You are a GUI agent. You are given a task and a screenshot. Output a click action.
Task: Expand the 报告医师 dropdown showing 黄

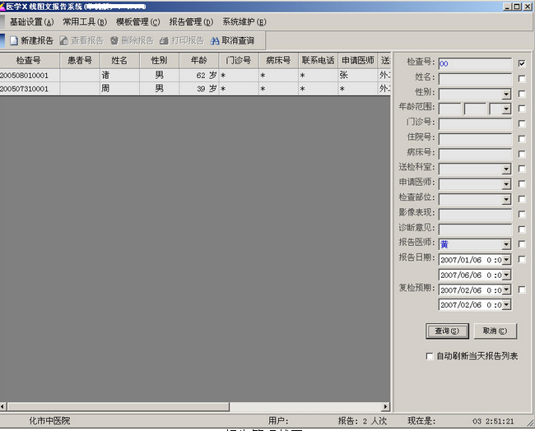click(506, 244)
